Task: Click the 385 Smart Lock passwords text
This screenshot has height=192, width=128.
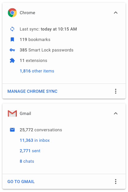Action: pyautogui.click(x=46, y=50)
